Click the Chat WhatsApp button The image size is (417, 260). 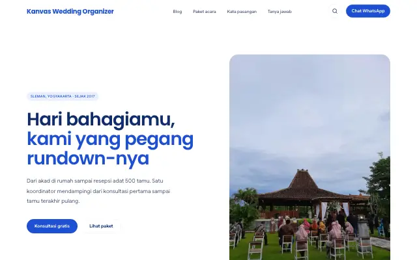[x=368, y=11]
